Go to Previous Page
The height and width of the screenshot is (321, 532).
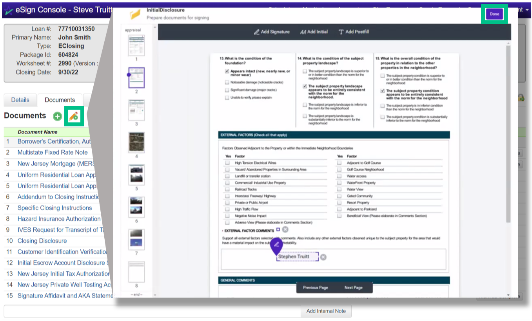(315, 288)
